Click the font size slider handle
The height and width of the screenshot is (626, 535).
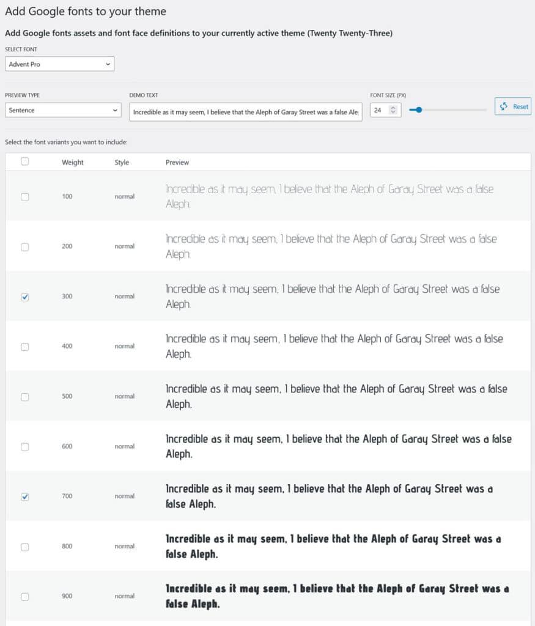416,110
